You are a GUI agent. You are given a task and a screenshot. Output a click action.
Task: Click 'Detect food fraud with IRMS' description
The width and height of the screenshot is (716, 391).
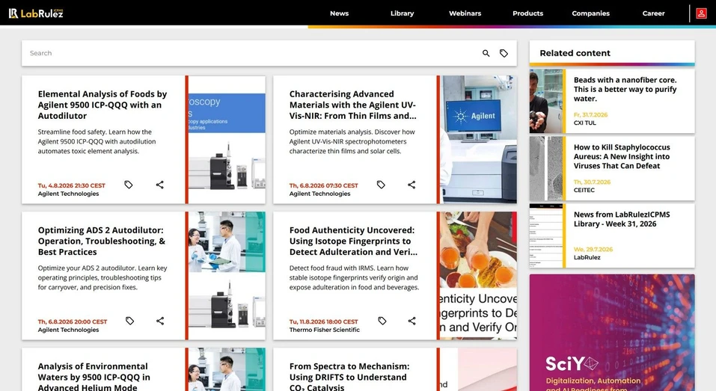pos(354,277)
